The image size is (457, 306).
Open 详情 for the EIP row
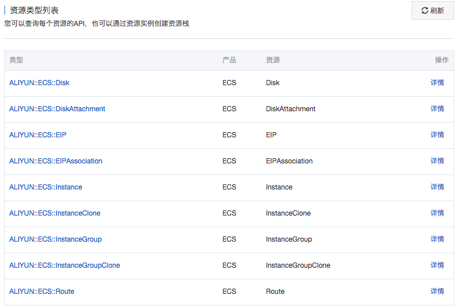437,135
